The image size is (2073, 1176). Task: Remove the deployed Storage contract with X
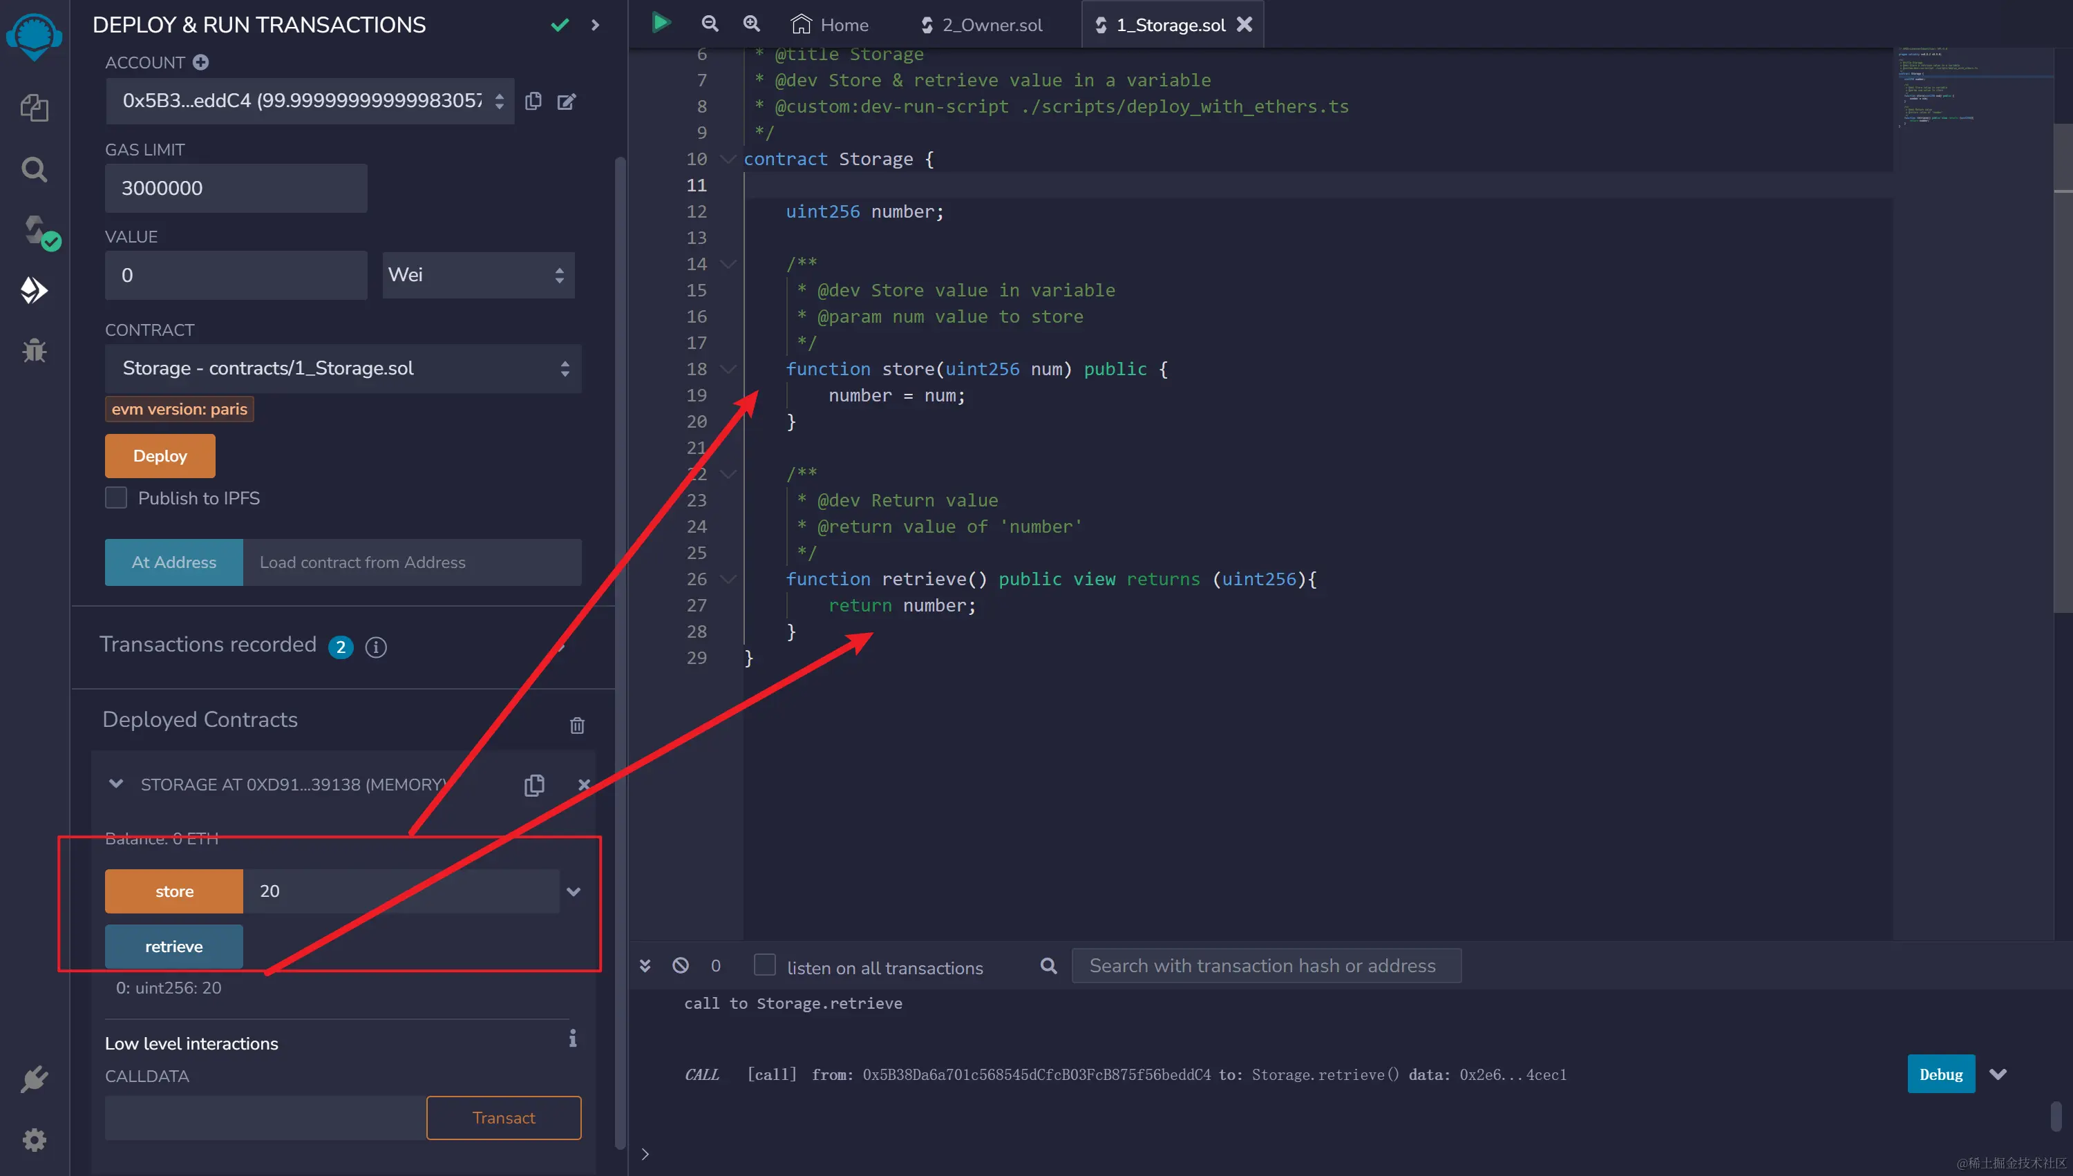[584, 784]
